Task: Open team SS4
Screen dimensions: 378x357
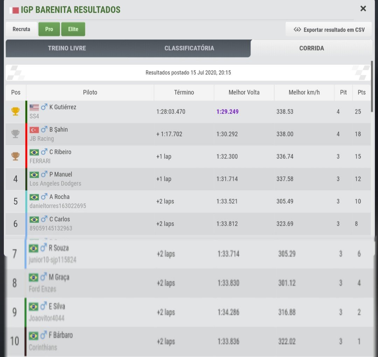Action: pyautogui.click(x=34, y=116)
